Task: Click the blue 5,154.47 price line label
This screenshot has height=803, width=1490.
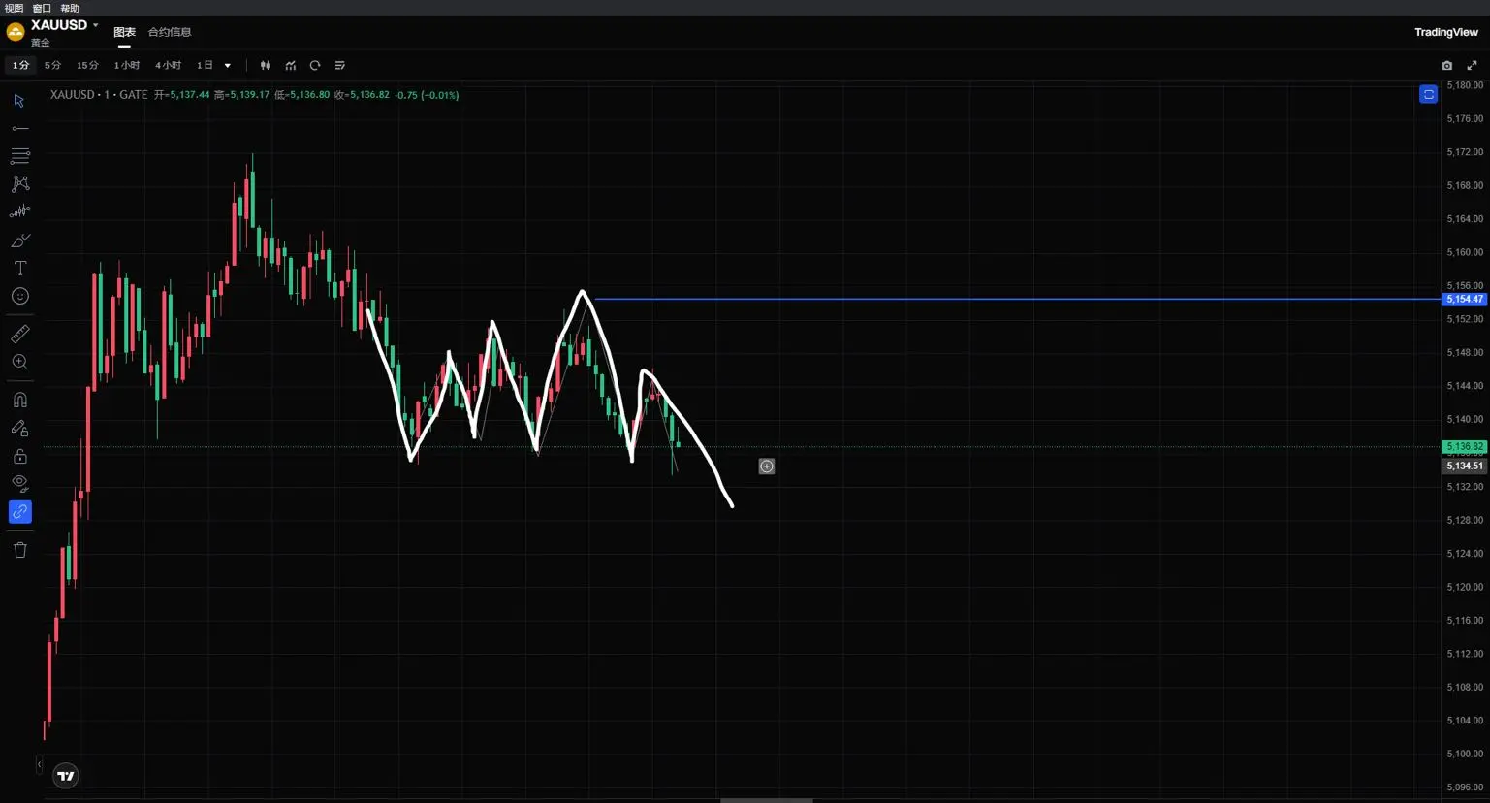Action: [x=1464, y=299]
